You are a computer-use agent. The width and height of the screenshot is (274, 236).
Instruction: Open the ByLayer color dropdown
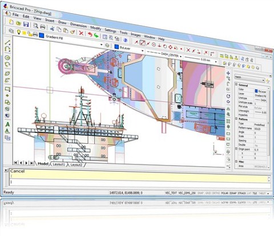click(x=129, y=48)
